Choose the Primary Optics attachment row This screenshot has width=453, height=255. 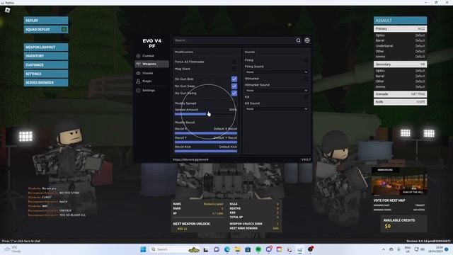point(400,35)
